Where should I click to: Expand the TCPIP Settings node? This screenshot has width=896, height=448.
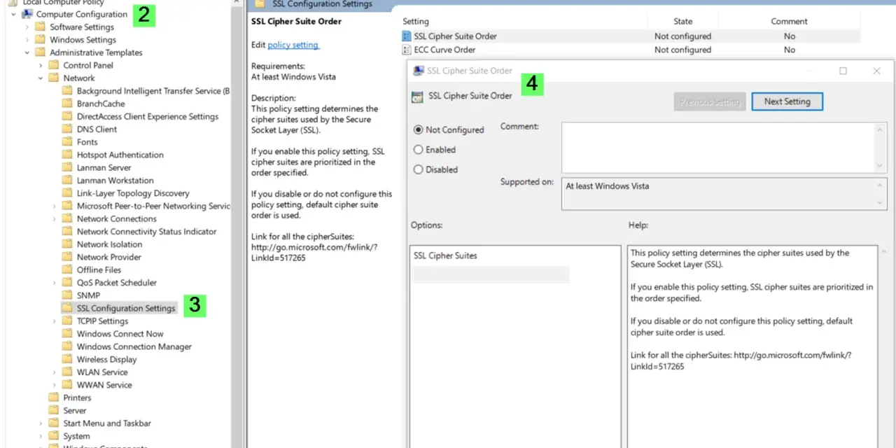click(54, 321)
